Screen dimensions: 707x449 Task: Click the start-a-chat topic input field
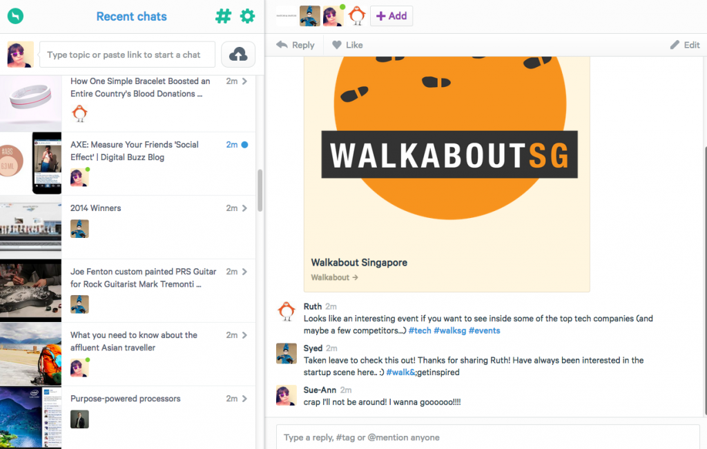(x=127, y=54)
